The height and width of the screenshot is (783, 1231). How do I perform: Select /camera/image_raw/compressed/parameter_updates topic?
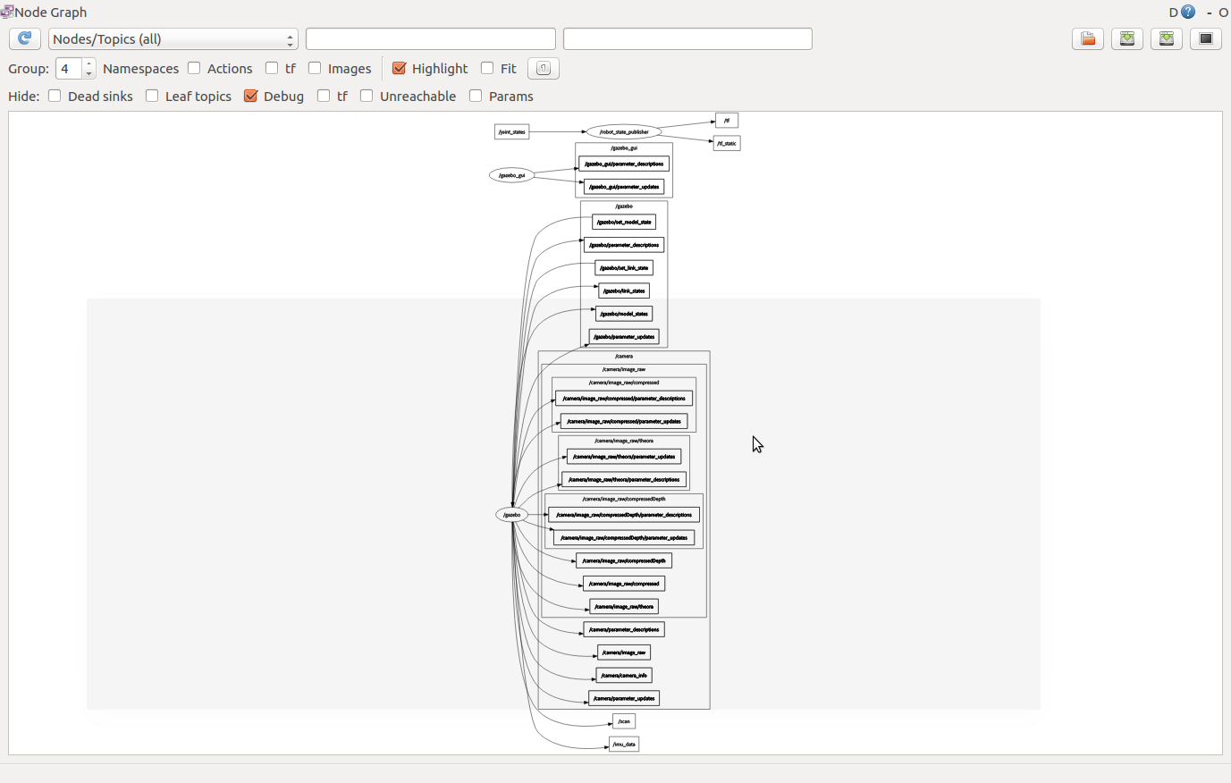(x=624, y=421)
